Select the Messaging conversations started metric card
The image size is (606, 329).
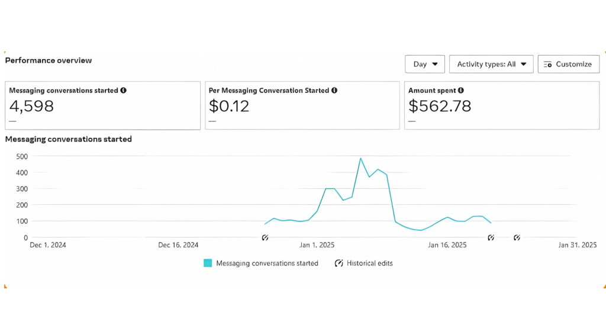coord(103,105)
